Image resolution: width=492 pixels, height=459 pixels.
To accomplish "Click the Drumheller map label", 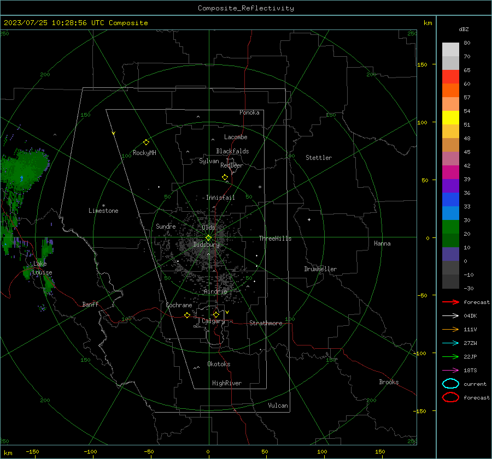I will pos(320,269).
